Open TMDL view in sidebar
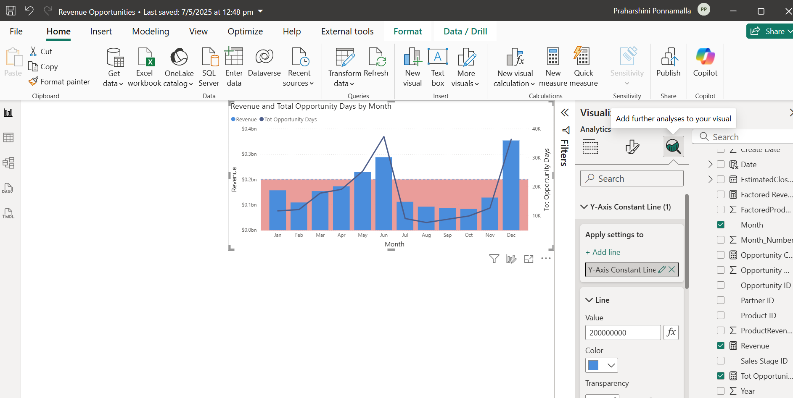This screenshot has height=398, width=793. pyautogui.click(x=8, y=213)
